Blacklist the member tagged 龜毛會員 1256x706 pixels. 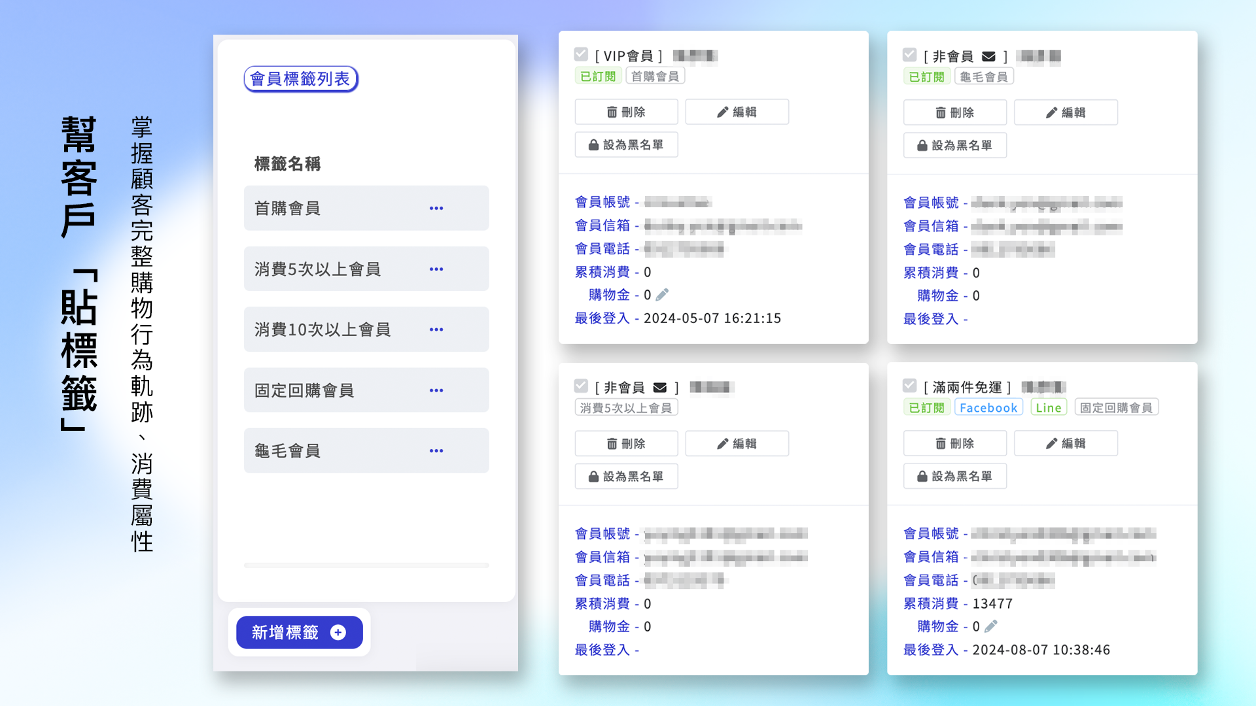[954, 145]
